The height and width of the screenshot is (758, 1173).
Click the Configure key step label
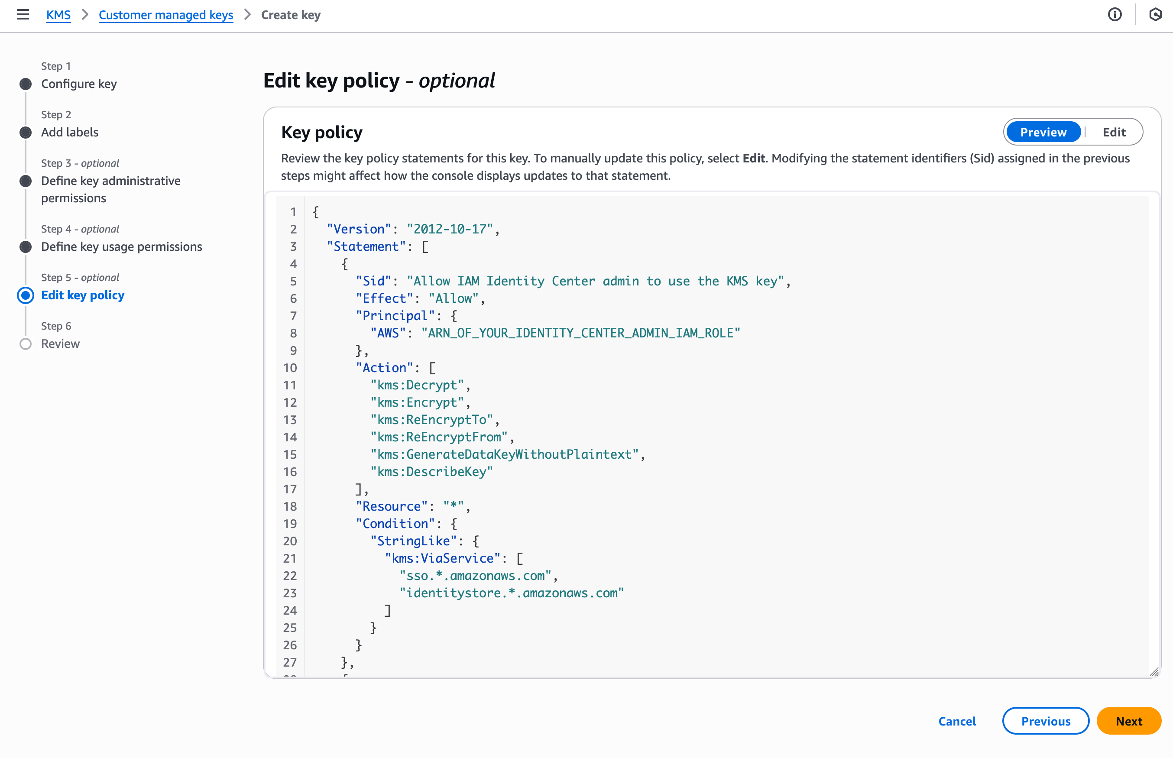click(79, 84)
